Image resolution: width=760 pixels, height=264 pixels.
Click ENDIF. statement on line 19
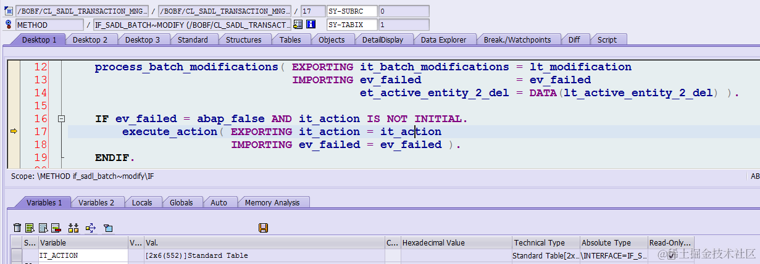[x=115, y=157]
